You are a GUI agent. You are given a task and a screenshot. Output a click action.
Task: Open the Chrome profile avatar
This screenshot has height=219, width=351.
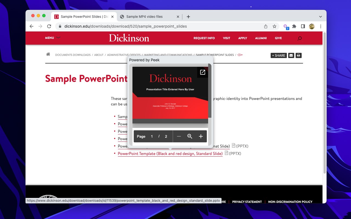coord(312,26)
